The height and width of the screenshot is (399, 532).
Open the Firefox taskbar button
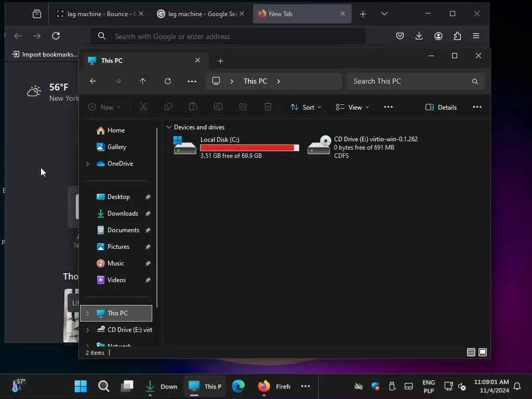click(x=274, y=386)
